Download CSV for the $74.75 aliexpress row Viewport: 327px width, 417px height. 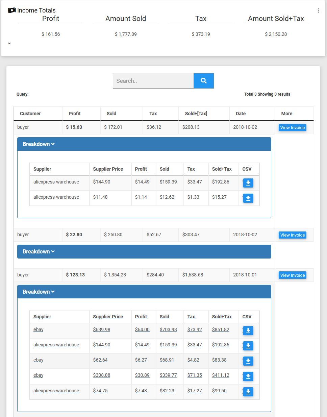tap(248, 392)
